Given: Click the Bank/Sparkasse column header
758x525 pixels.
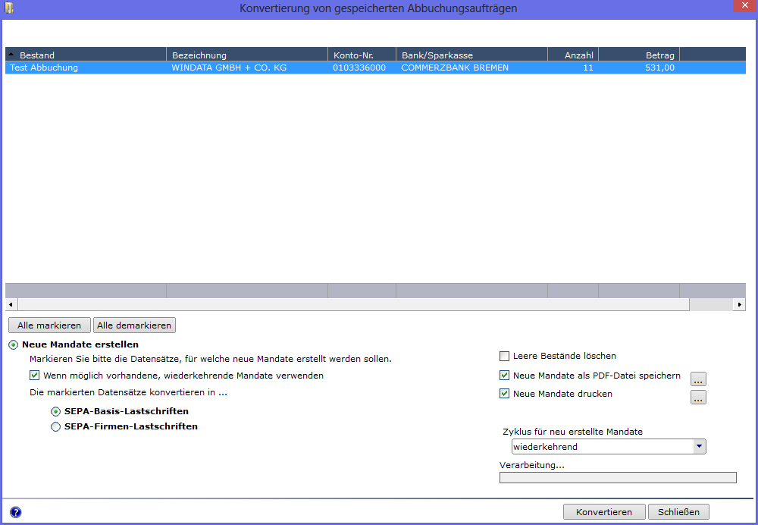Looking at the screenshot, I should pos(471,55).
